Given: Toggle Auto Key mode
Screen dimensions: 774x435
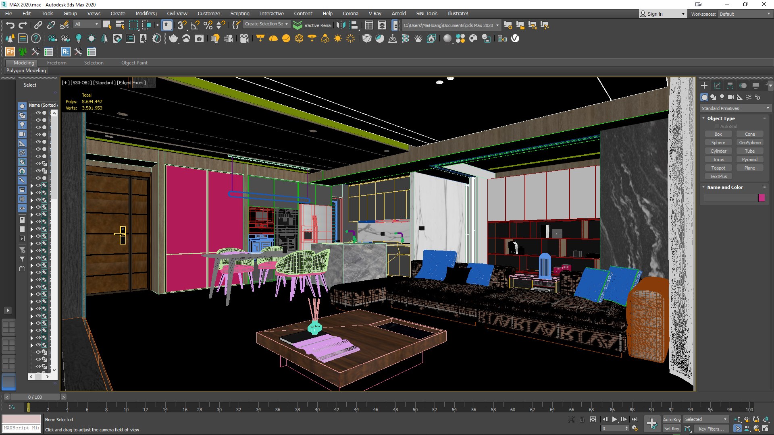Looking at the screenshot, I should 672,419.
